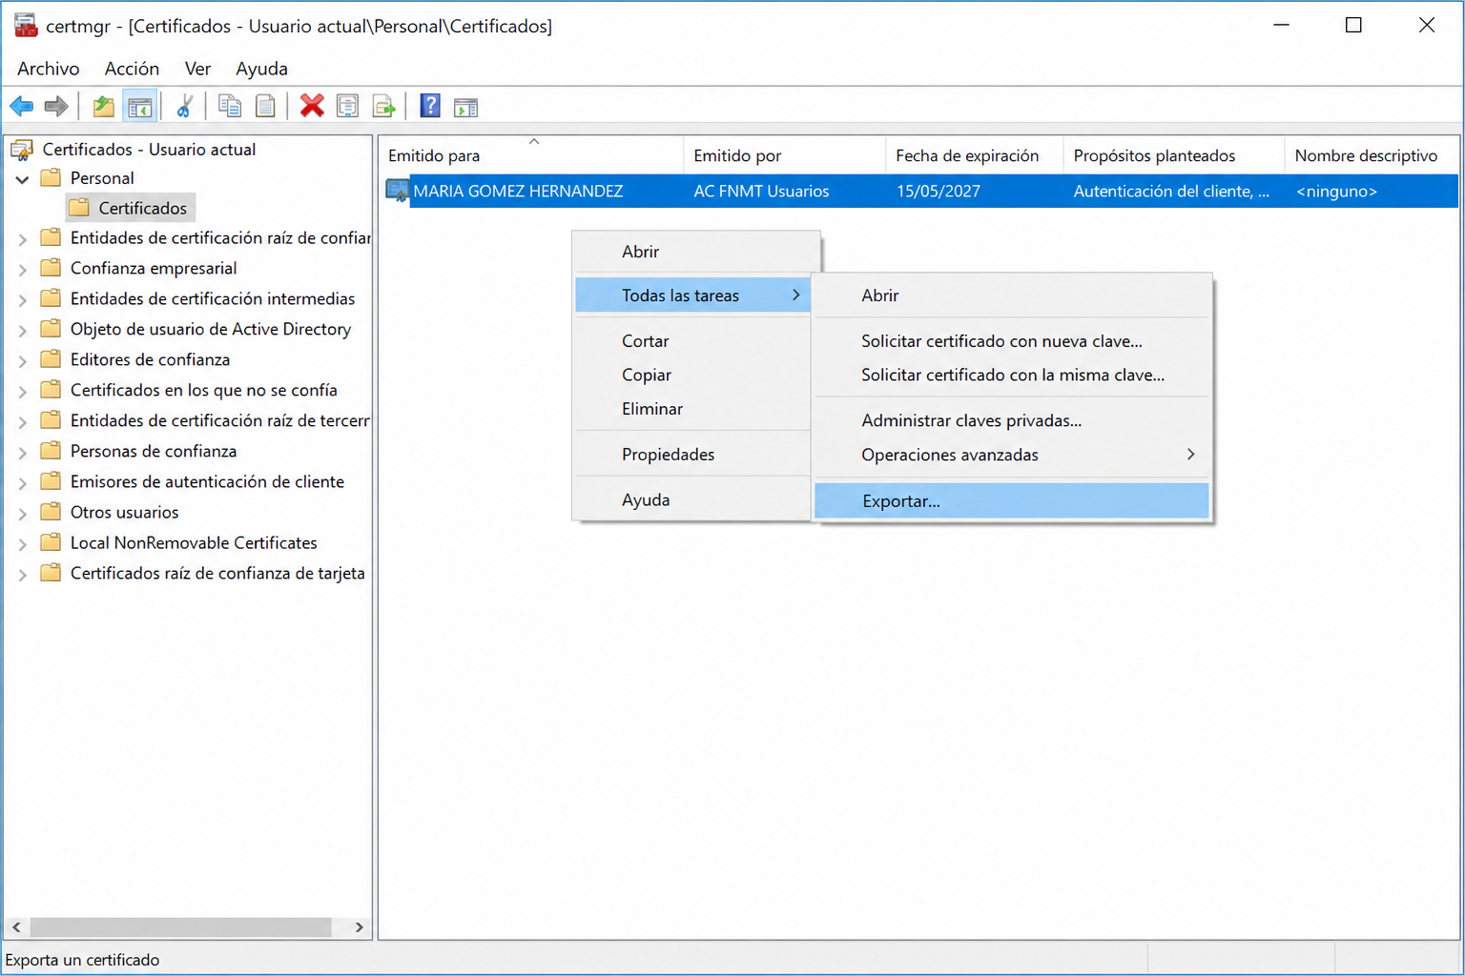Choose Cortar in context menu
Image resolution: width=1465 pixels, height=976 pixels.
[x=693, y=341]
